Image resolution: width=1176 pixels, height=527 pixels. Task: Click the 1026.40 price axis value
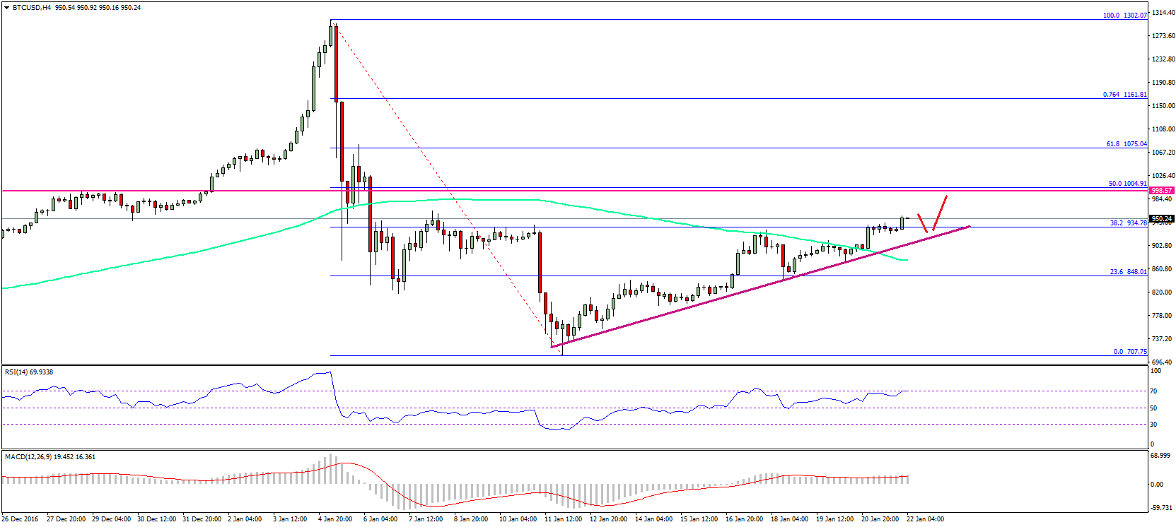pyautogui.click(x=1163, y=176)
